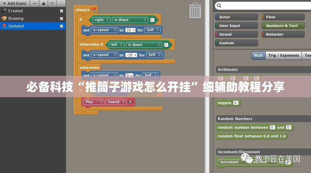Open the 'left' key dropdown
Viewport: 311px width, 173px height.
[x=116, y=45]
